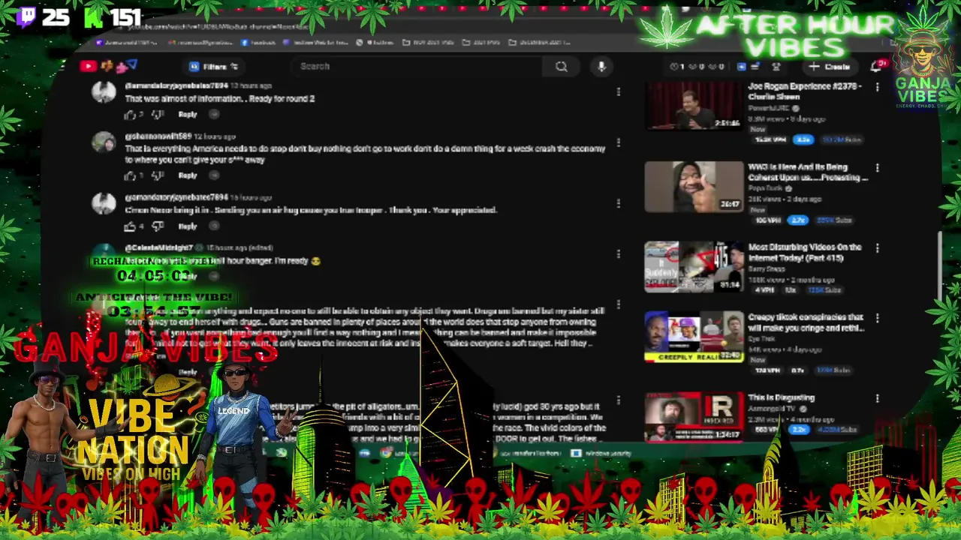Open the Filters button in the header
The width and height of the screenshot is (961, 540).
click(x=214, y=67)
